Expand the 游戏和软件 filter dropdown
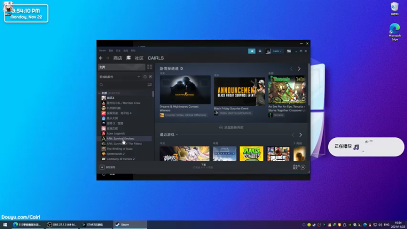 [x=120, y=77]
